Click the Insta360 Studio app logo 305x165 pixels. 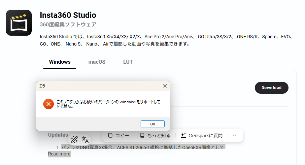(x=19, y=23)
